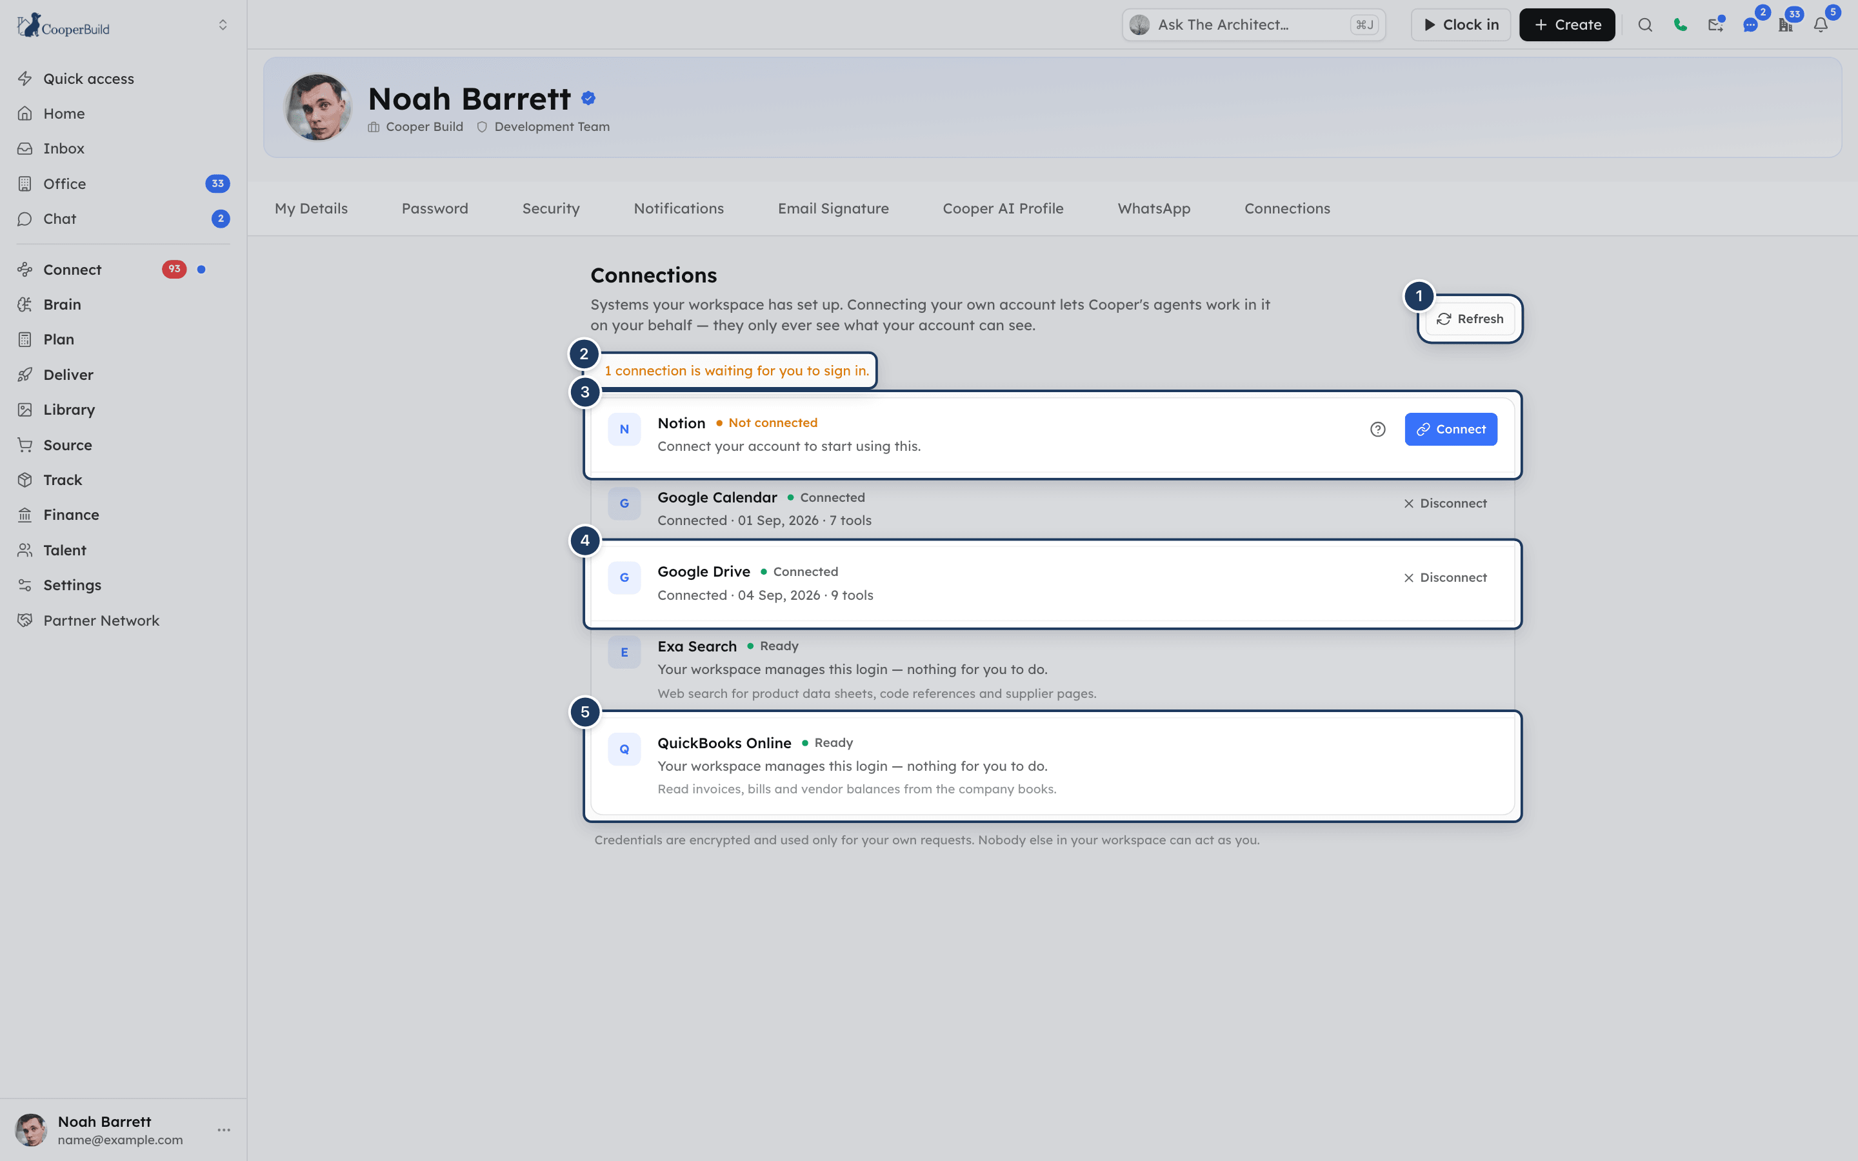Open Partner Network in the sidebar
This screenshot has height=1161, width=1858.
[123, 620]
